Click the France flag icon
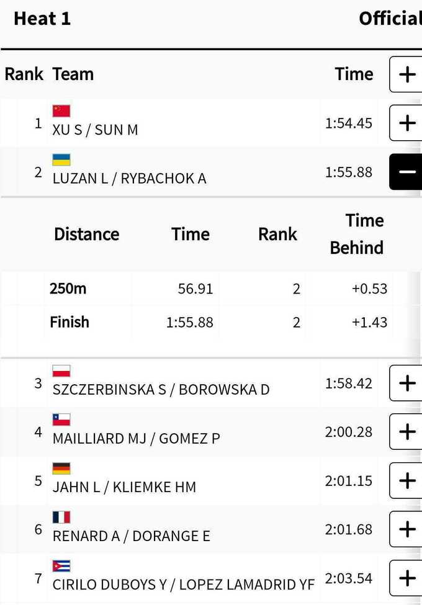 [x=61, y=517]
